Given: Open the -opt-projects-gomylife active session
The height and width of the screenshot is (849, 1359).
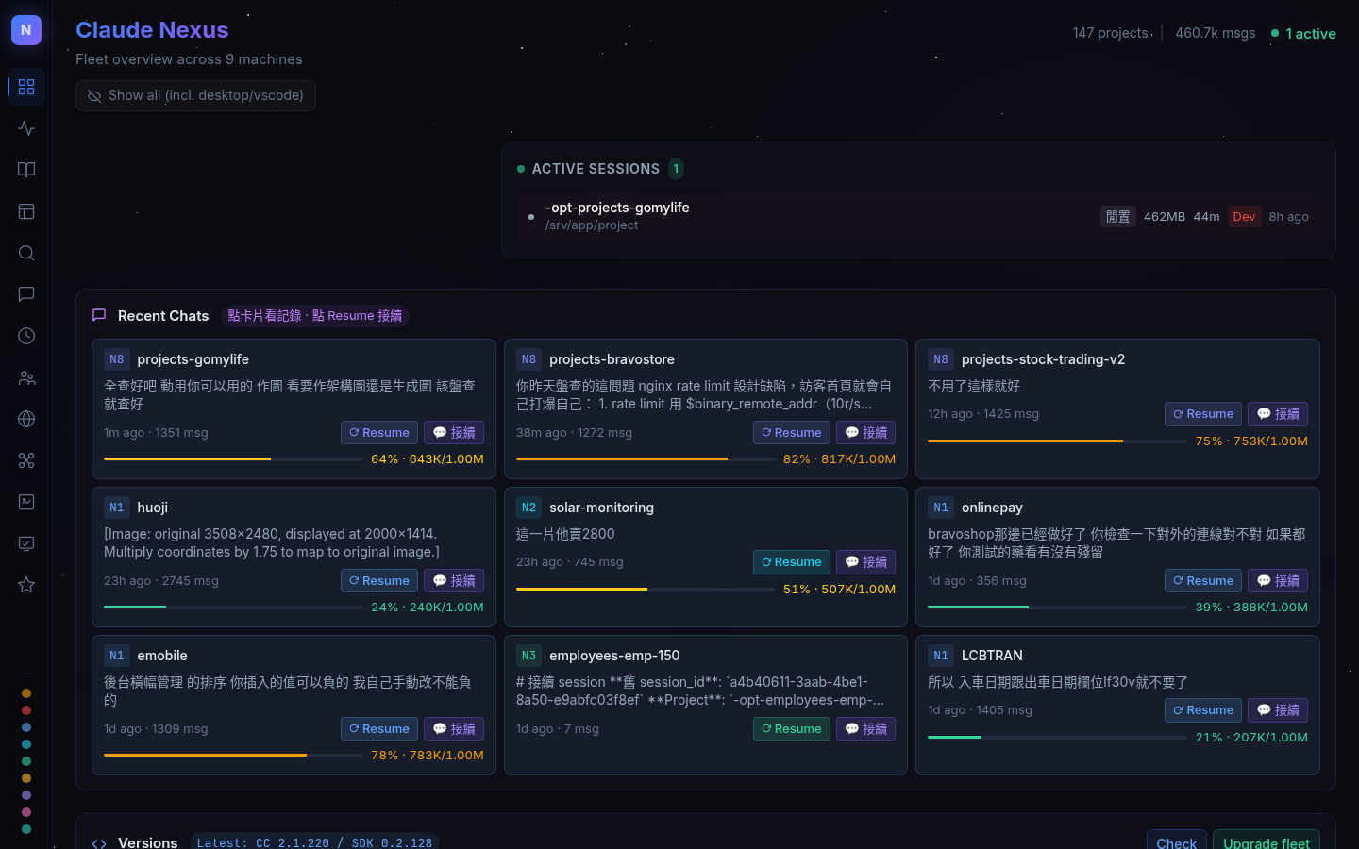Looking at the screenshot, I should pyautogui.click(x=918, y=216).
